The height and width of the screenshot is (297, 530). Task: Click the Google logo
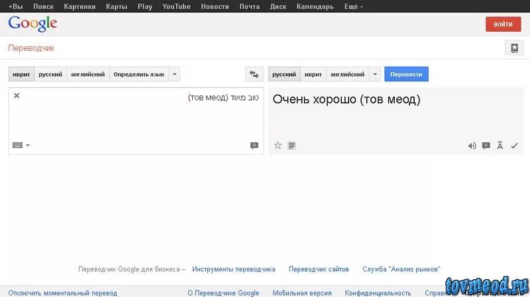(32, 24)
